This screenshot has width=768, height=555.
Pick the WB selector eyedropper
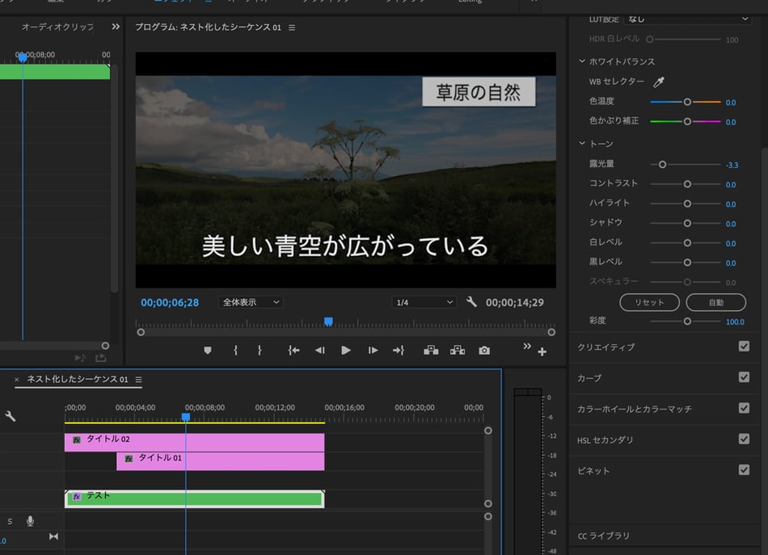tap(659, 82)
